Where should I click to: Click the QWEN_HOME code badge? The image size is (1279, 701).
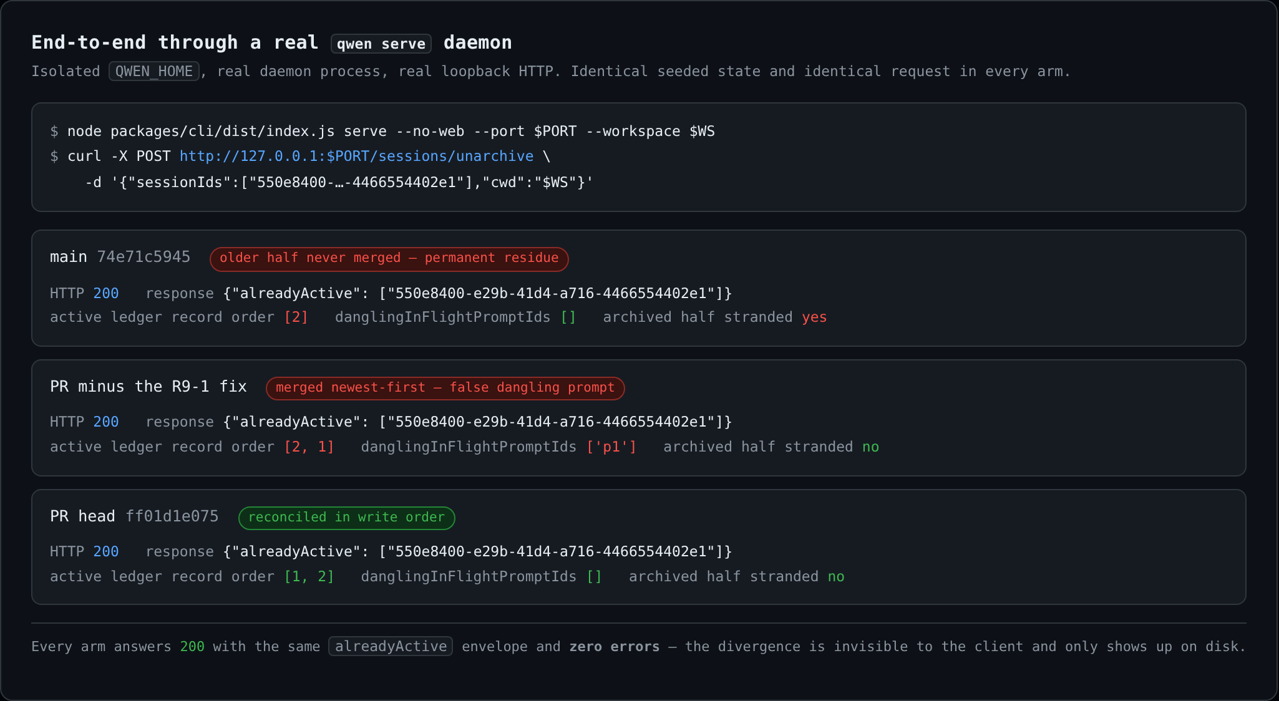tap(154, 71)
